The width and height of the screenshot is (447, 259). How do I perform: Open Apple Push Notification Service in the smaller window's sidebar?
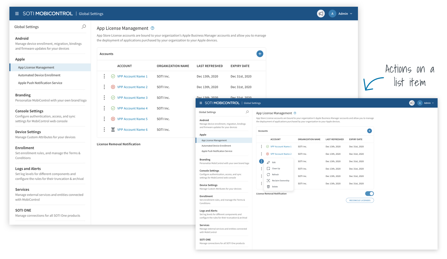point(217,151)
